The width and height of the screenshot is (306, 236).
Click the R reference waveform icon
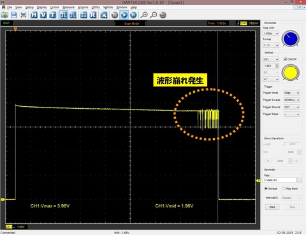tap(93, 15)
